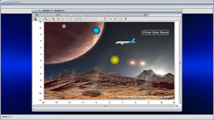Open the Hilfe menu
Viewport: 214px width, 120px height.
146,15
